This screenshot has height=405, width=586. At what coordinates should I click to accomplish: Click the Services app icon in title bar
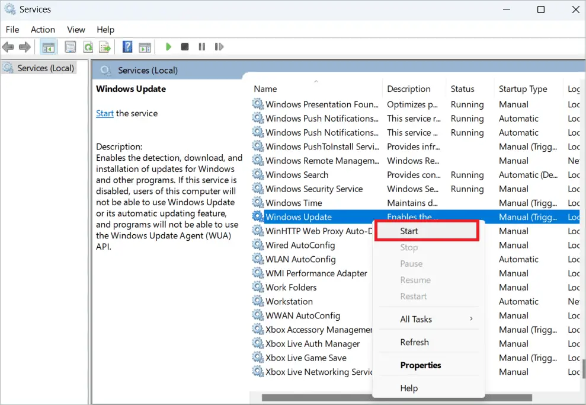point(9,9)
